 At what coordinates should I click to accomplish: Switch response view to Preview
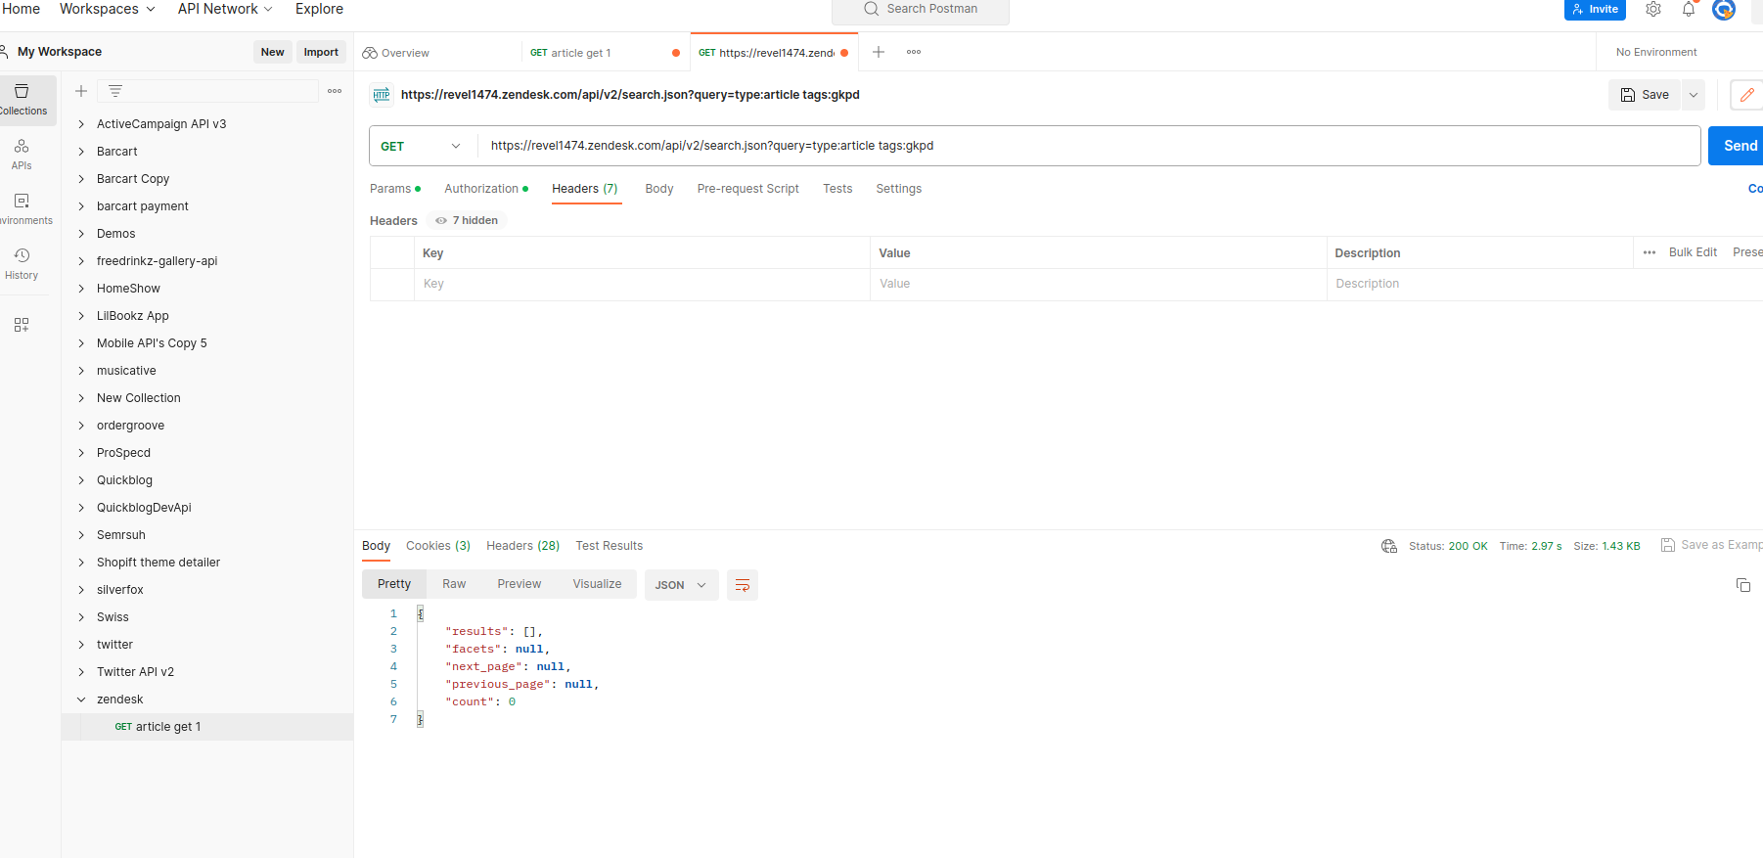pos(519,584)
